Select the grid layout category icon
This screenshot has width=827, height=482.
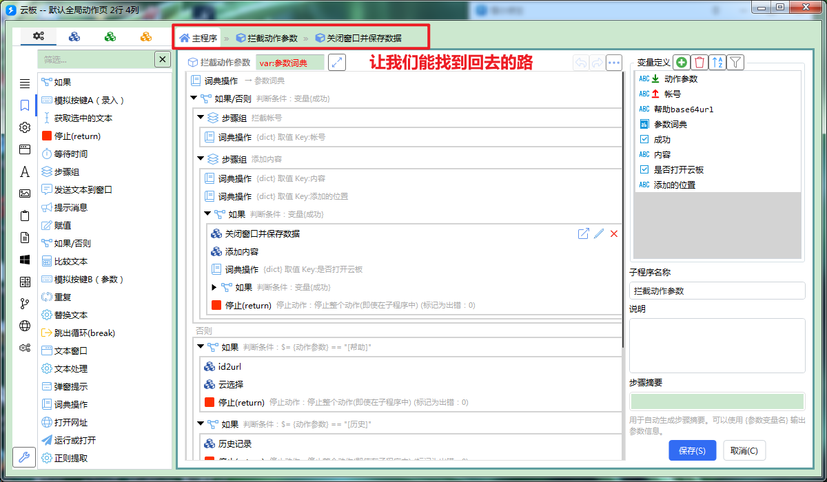pos(25,282)
